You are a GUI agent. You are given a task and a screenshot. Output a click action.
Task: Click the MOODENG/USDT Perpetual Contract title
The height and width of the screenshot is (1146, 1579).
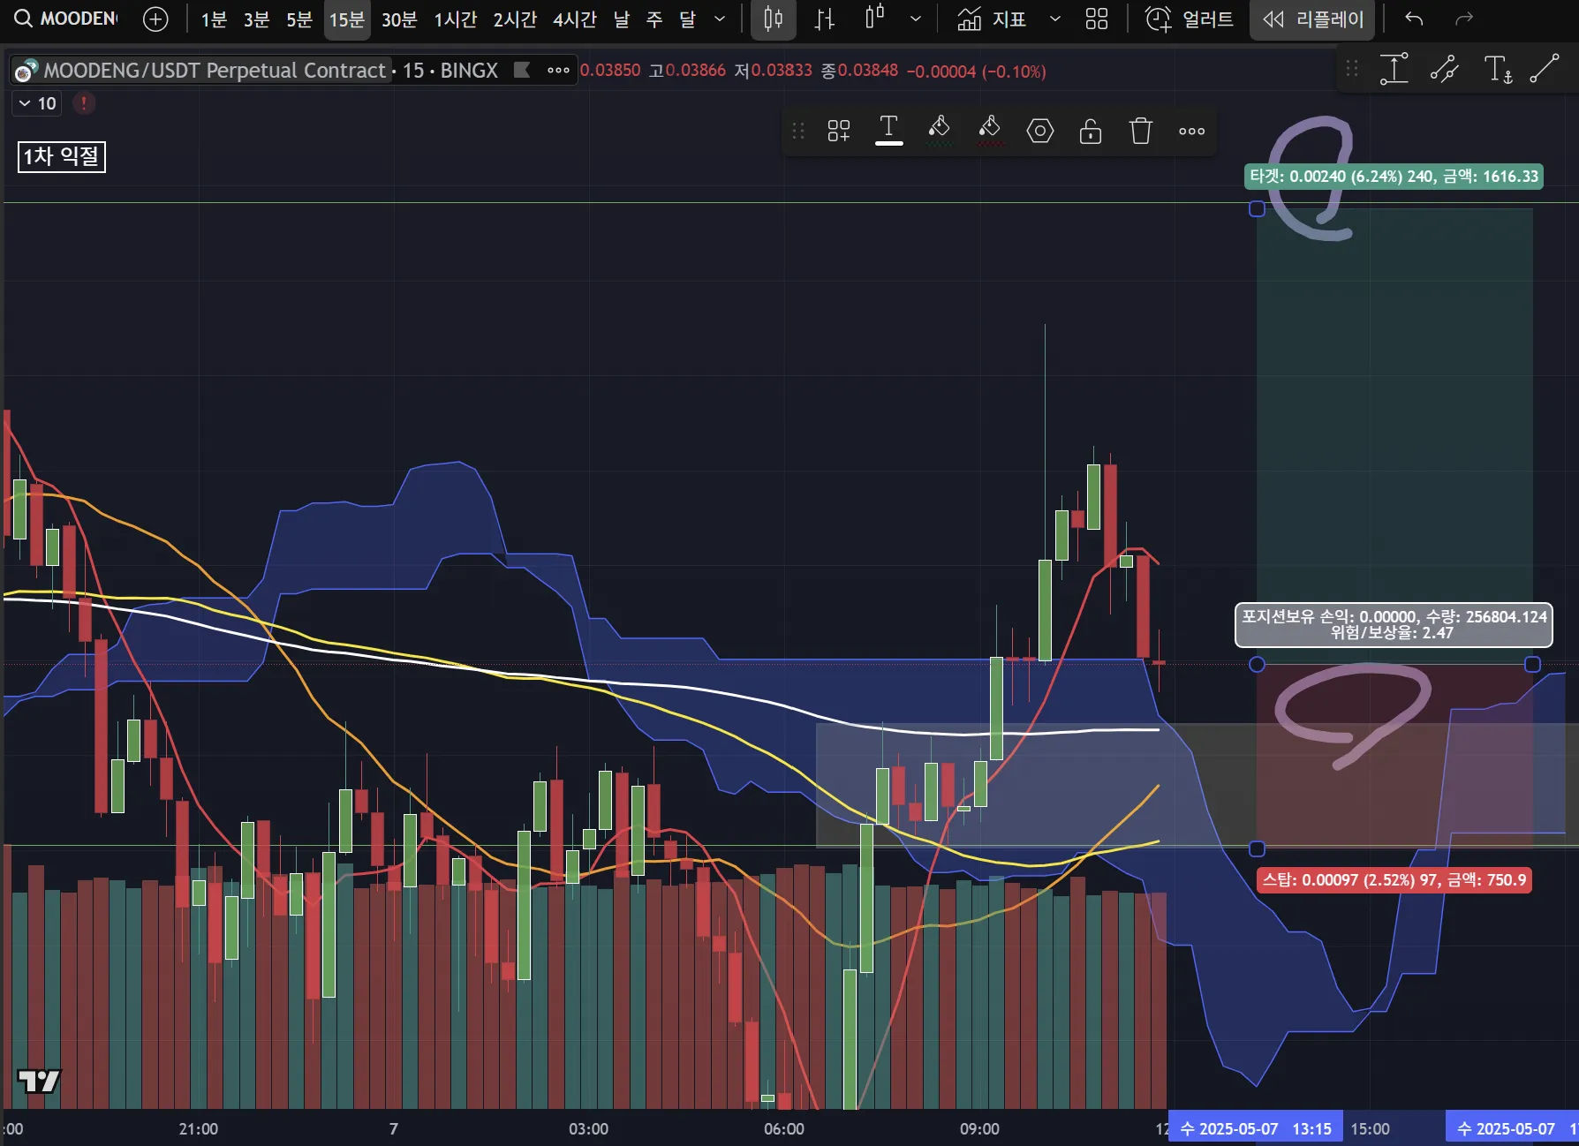(x=215, y=71)
